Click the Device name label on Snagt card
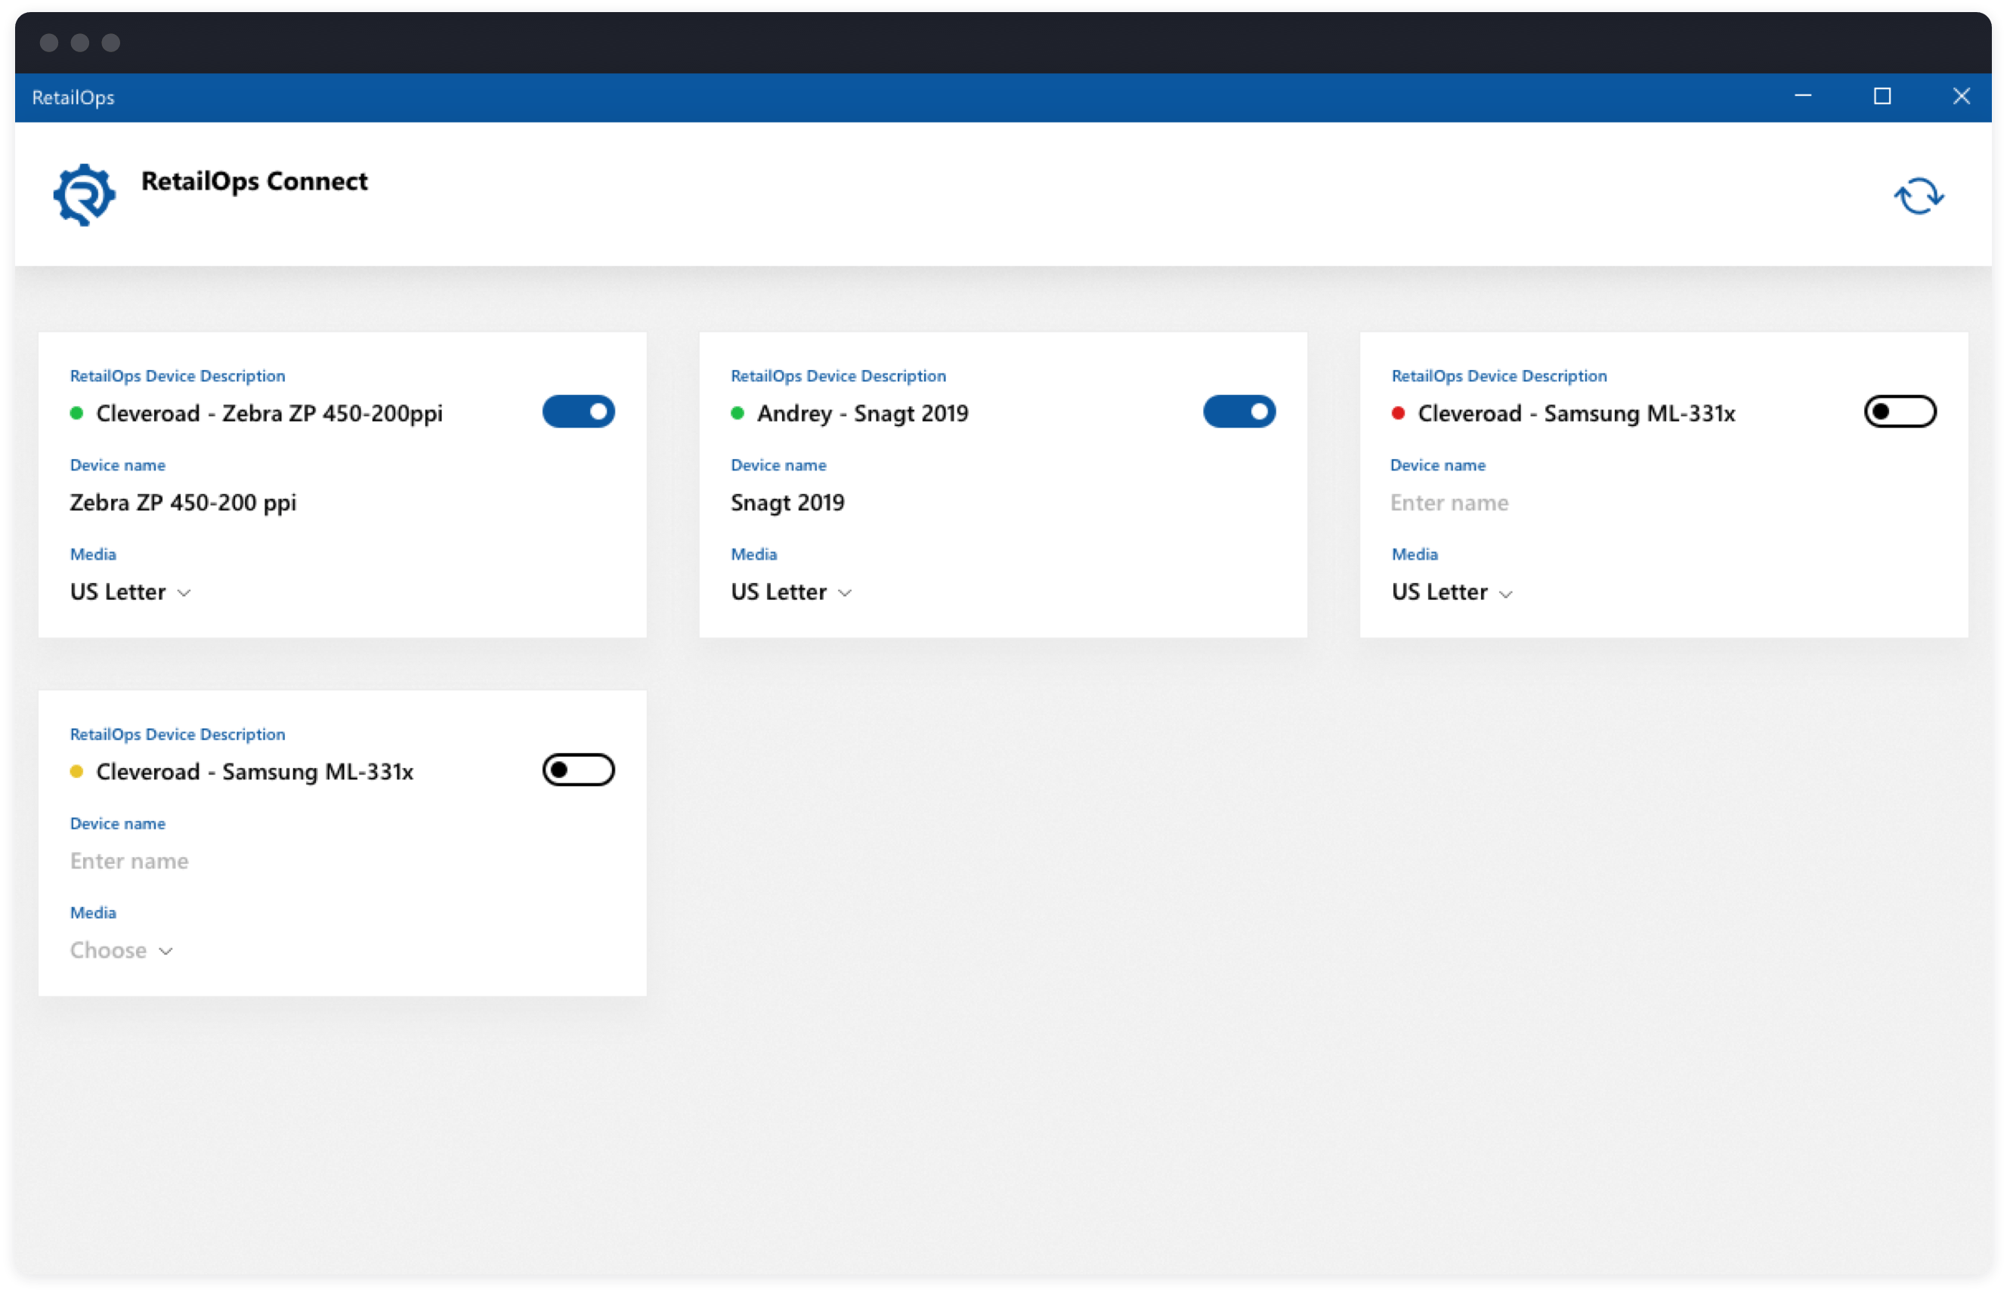 point(779,465)
